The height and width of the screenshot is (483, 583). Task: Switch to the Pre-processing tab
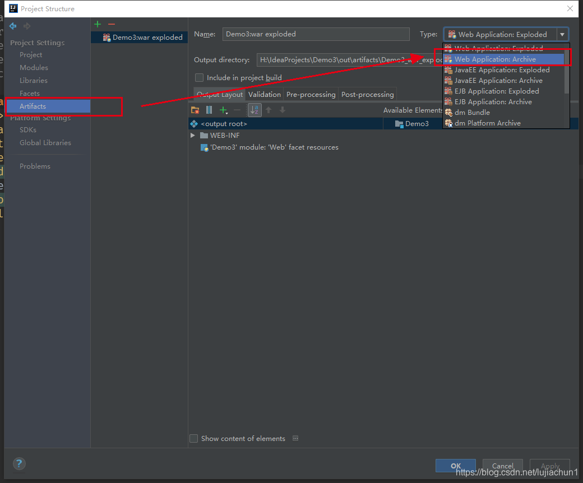click(311, 94)
